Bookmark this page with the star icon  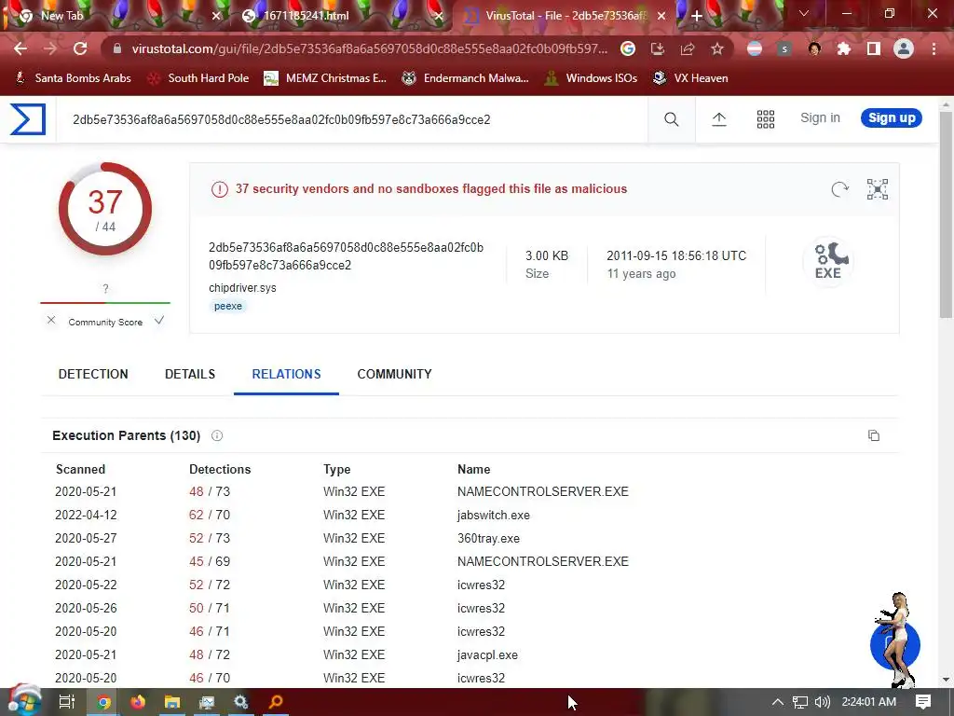(717, 48)
